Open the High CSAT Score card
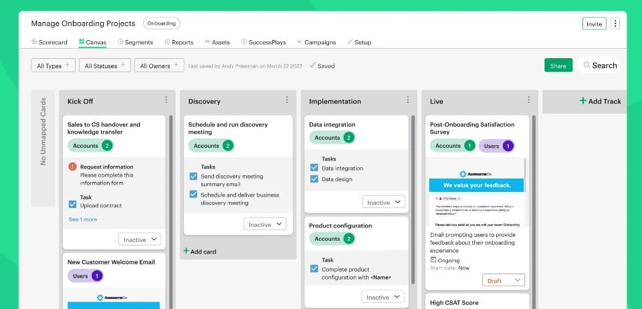Viewport: 642px width, 309px height. [477, 302]
